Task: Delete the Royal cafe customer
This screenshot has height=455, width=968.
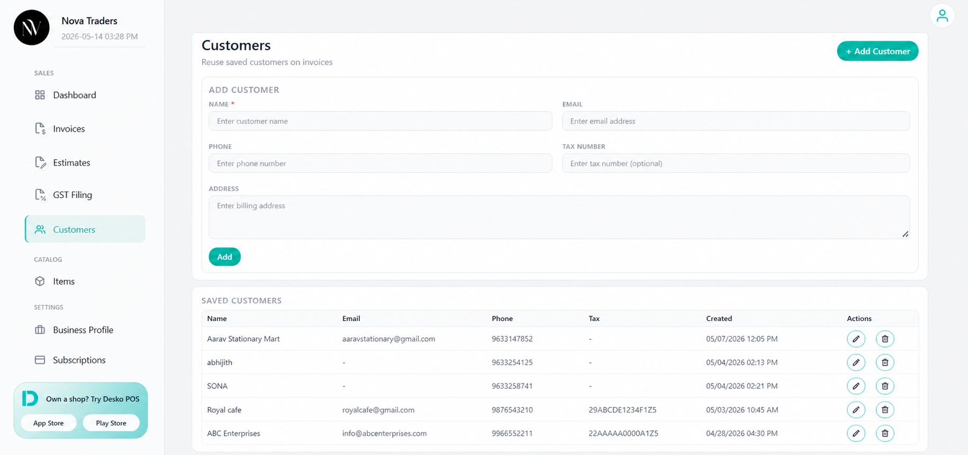Action: click(885, 410)
